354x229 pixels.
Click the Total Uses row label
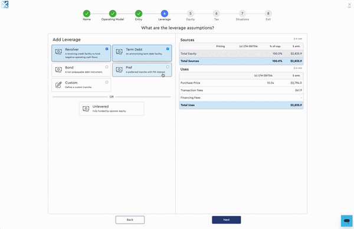coord(188,105)
